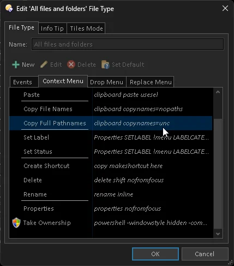Click the Cancel button
The height and width of the screenshot is (266, 234).
(205, 254)
